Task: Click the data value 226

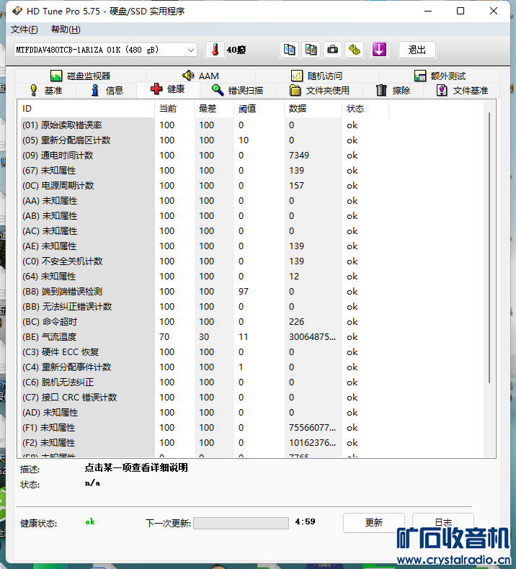Action: (296, 322)
